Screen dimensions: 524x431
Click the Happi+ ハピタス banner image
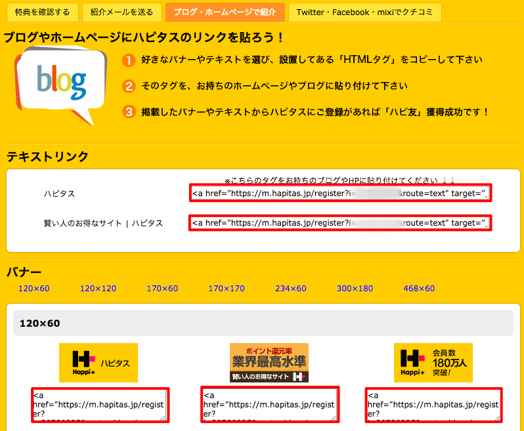(x=98, y=363)
